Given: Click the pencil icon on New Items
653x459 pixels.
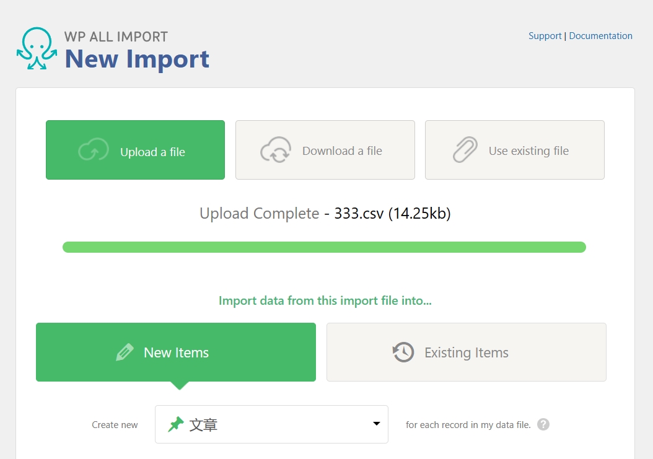Looking at the screenshot, I should [125, 352].
